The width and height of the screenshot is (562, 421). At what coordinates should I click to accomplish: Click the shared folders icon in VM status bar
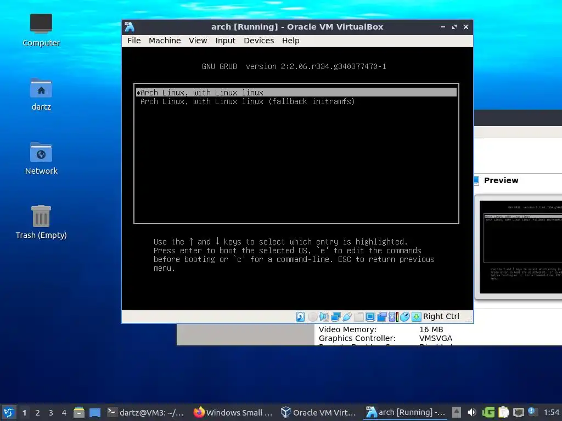pos(359,316)
